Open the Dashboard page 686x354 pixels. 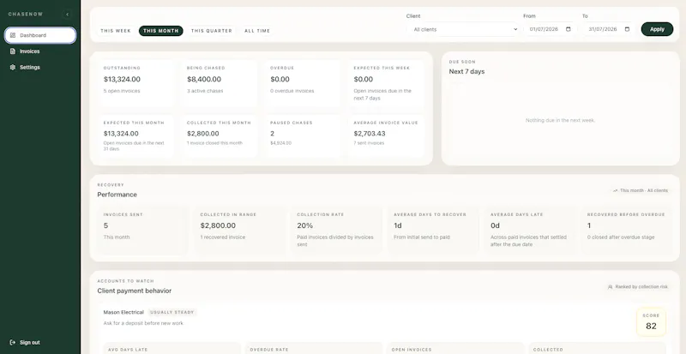pyautogui.click(x=40, y=35)
